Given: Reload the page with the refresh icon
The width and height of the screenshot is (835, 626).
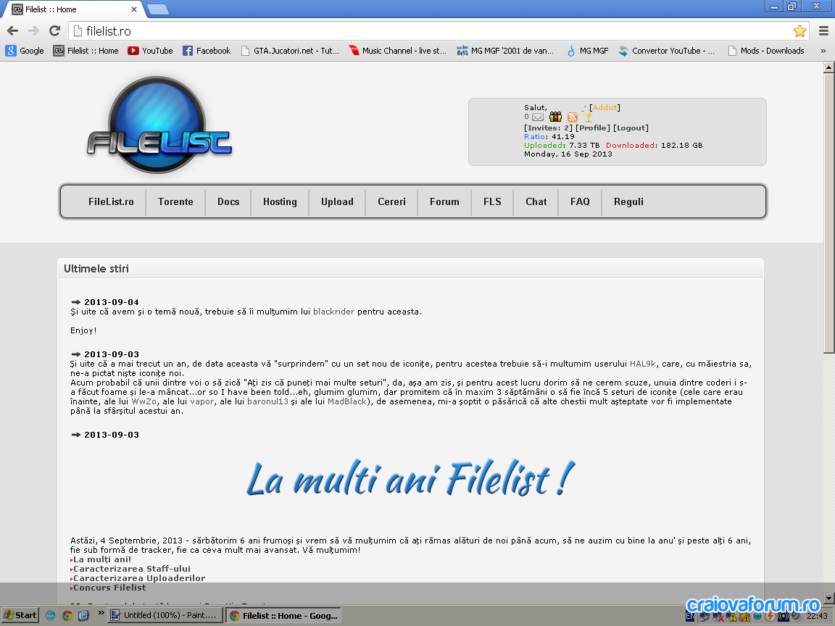Looking at the screenshot, I should coord(54,31).
